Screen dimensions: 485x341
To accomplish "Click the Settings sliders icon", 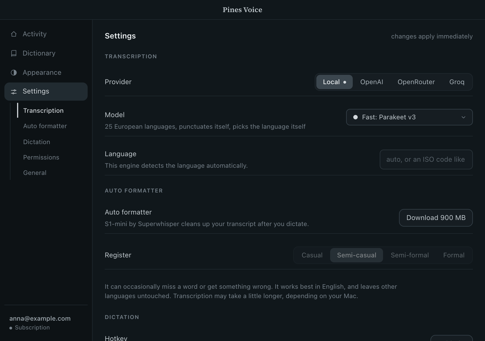I will click(14, 92).
